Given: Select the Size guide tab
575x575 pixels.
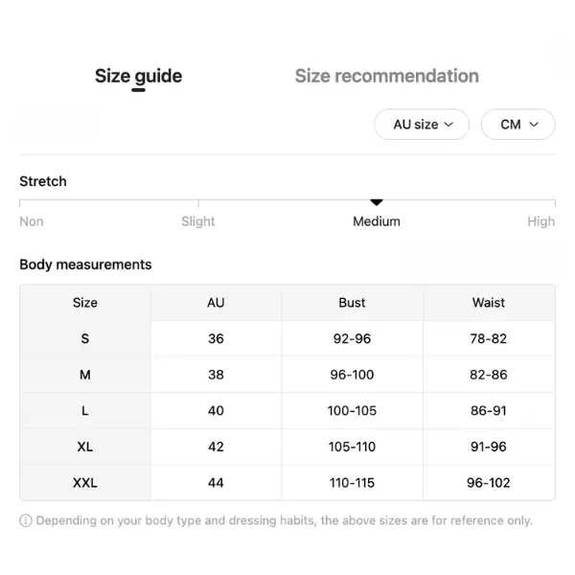Looking at the screenshot, I should [138, 77].
